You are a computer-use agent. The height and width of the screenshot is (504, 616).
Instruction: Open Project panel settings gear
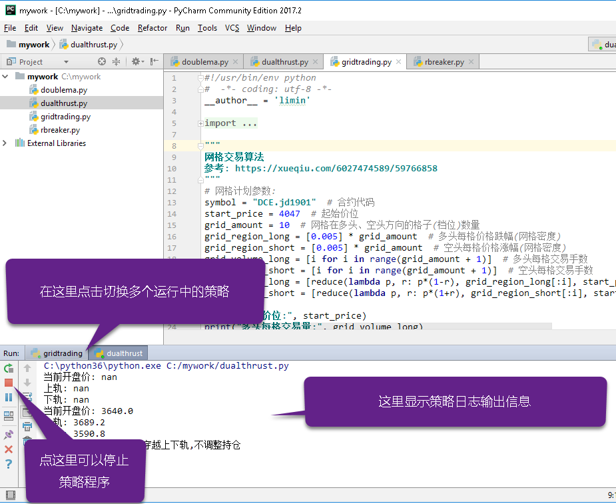(137, 61)
